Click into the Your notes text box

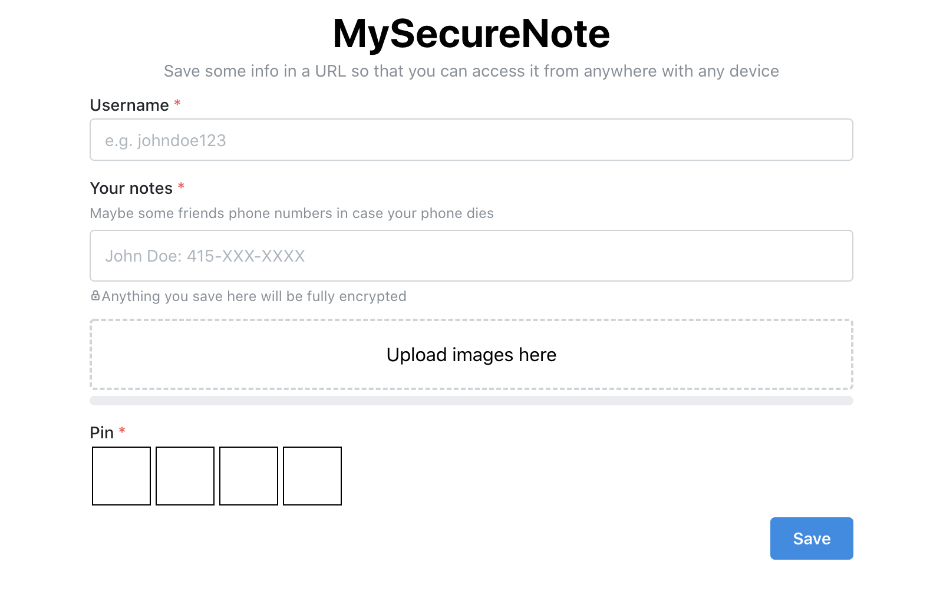point(471,256)
